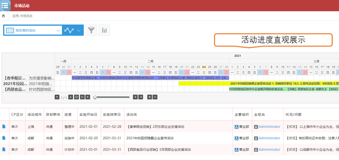Jump to today with the clock icon
The height and width of the screenshot is (160, 339).
pos(76,97)
